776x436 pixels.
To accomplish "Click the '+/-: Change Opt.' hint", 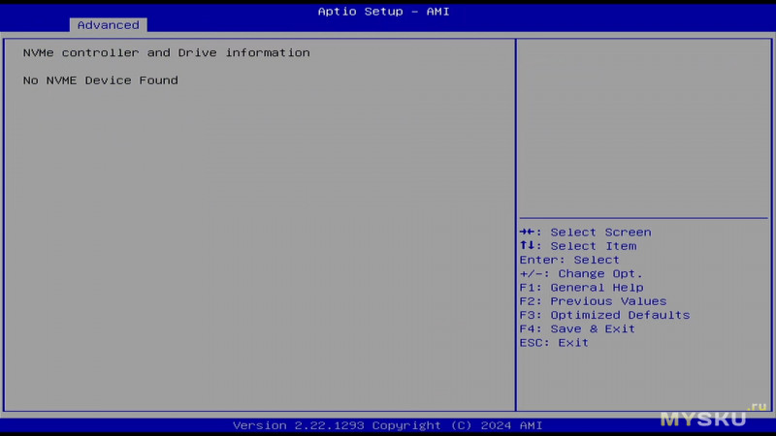I will click(581, 273).
